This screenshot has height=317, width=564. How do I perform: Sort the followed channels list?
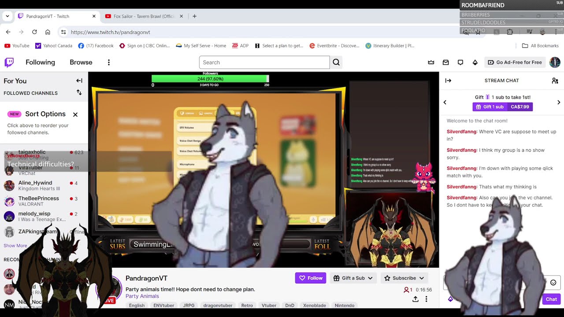click(79, 92)
